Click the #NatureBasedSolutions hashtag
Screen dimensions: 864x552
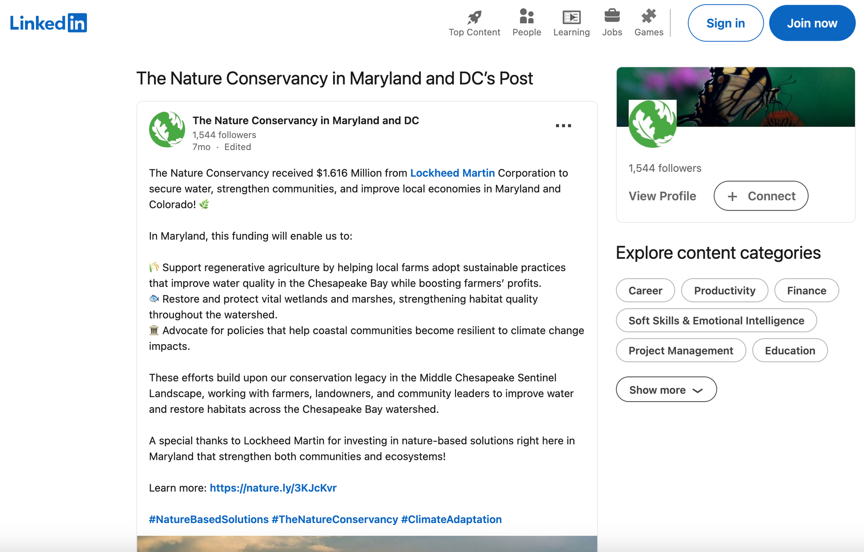pyautogui.click(x=209, y=520)
